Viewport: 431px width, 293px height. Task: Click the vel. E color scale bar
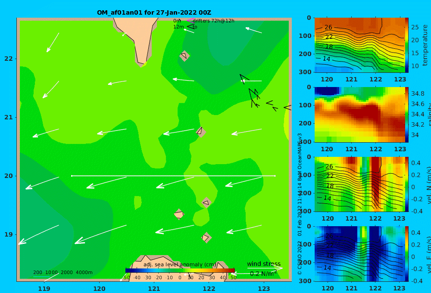click(407, 254)
